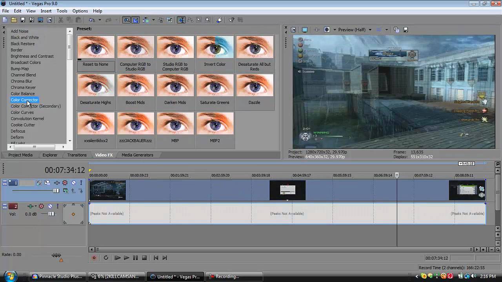Select the Envelope Edit tool
502x282 pixels.
point(190,20)
